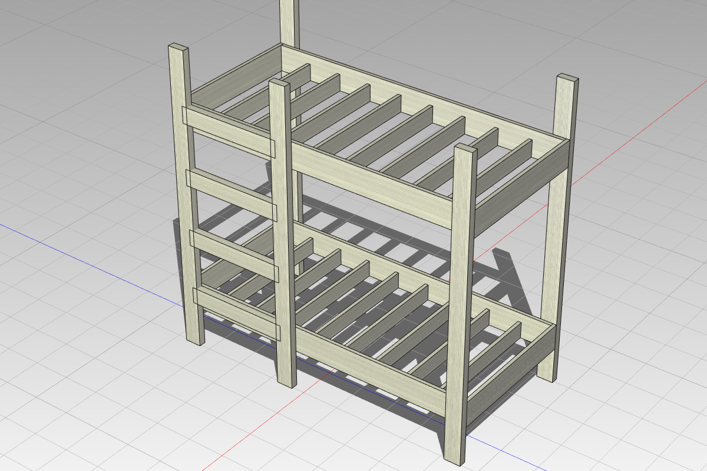The width and height of the screenshot is (707, 471).
Task: Select the top ladder rung
Action: (229, 132)
